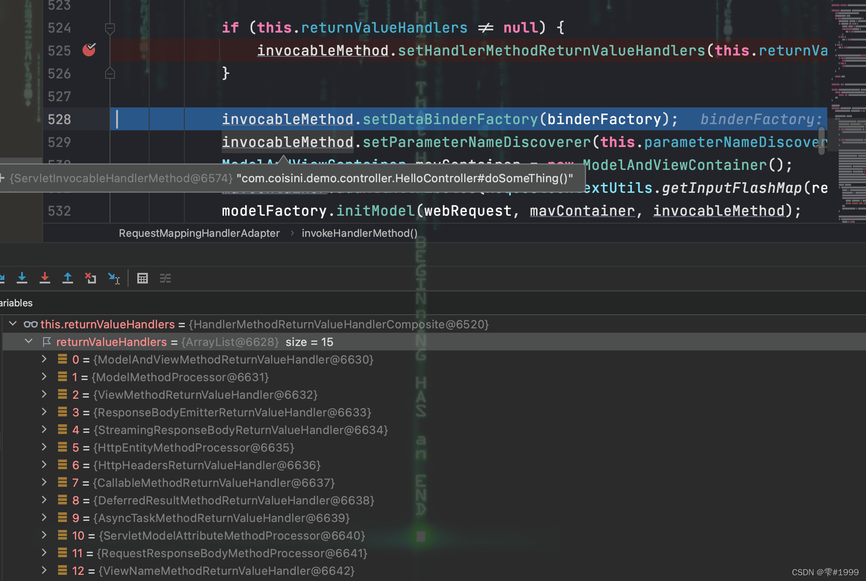Screen dimensions: 866x581
Task: Open the Evaluate Expression calculator
Action: (143, 278)
